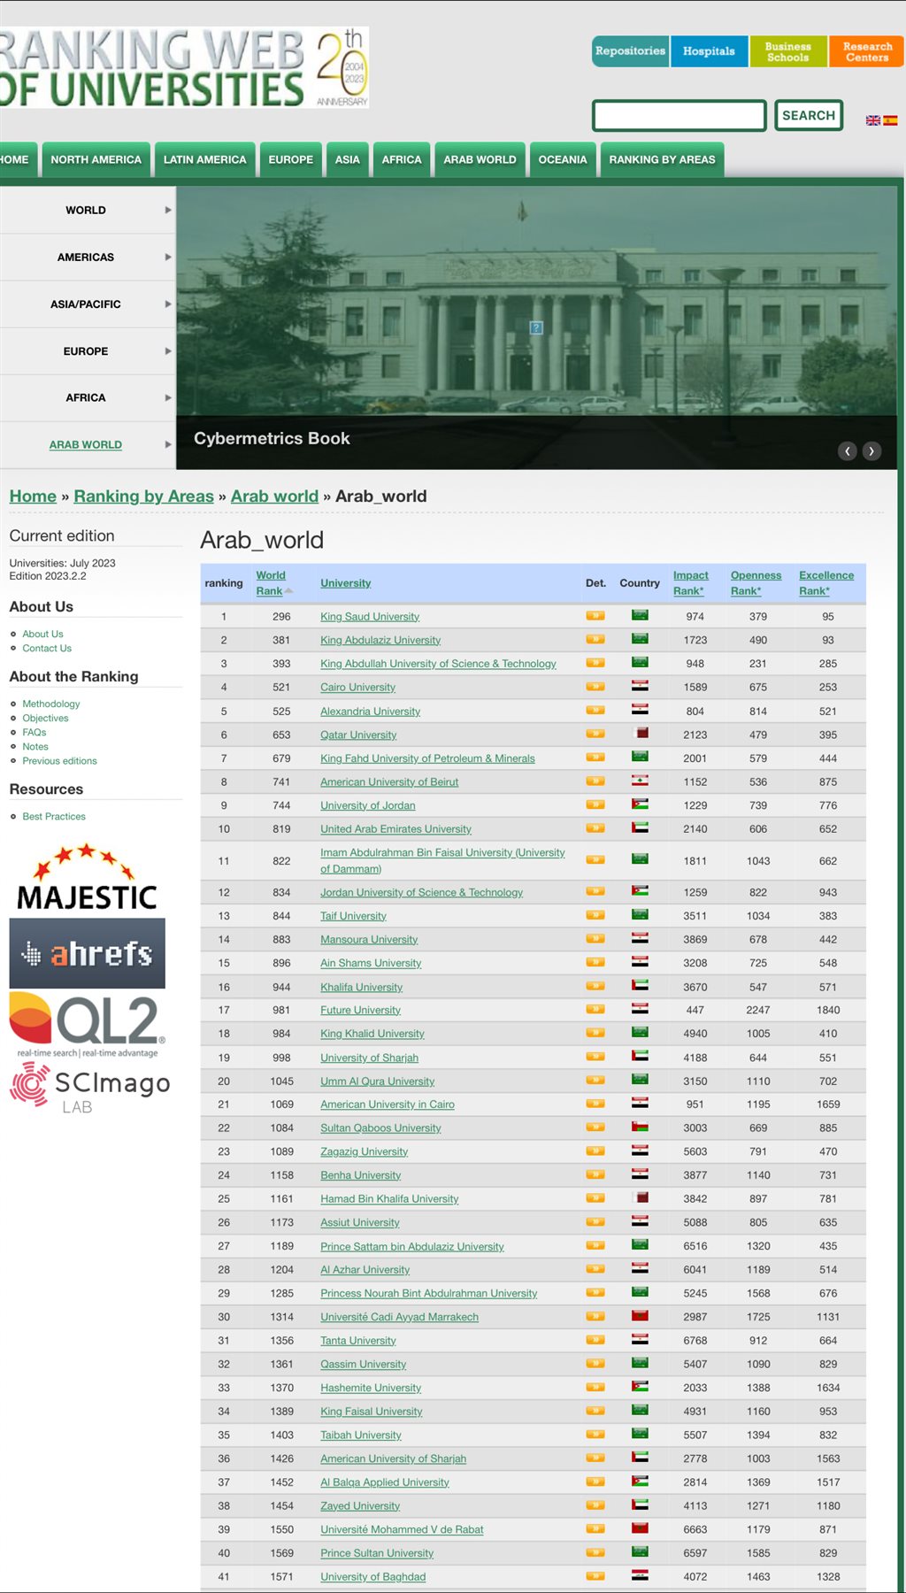Screen dimensions: 906x1593
Task: Open the Ranking by Areas tab
Action: [x=662, y=160]
